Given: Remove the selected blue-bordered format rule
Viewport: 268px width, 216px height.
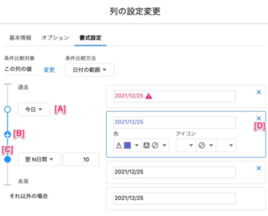Looking at the screenshot, I should (x=258, y=118).
